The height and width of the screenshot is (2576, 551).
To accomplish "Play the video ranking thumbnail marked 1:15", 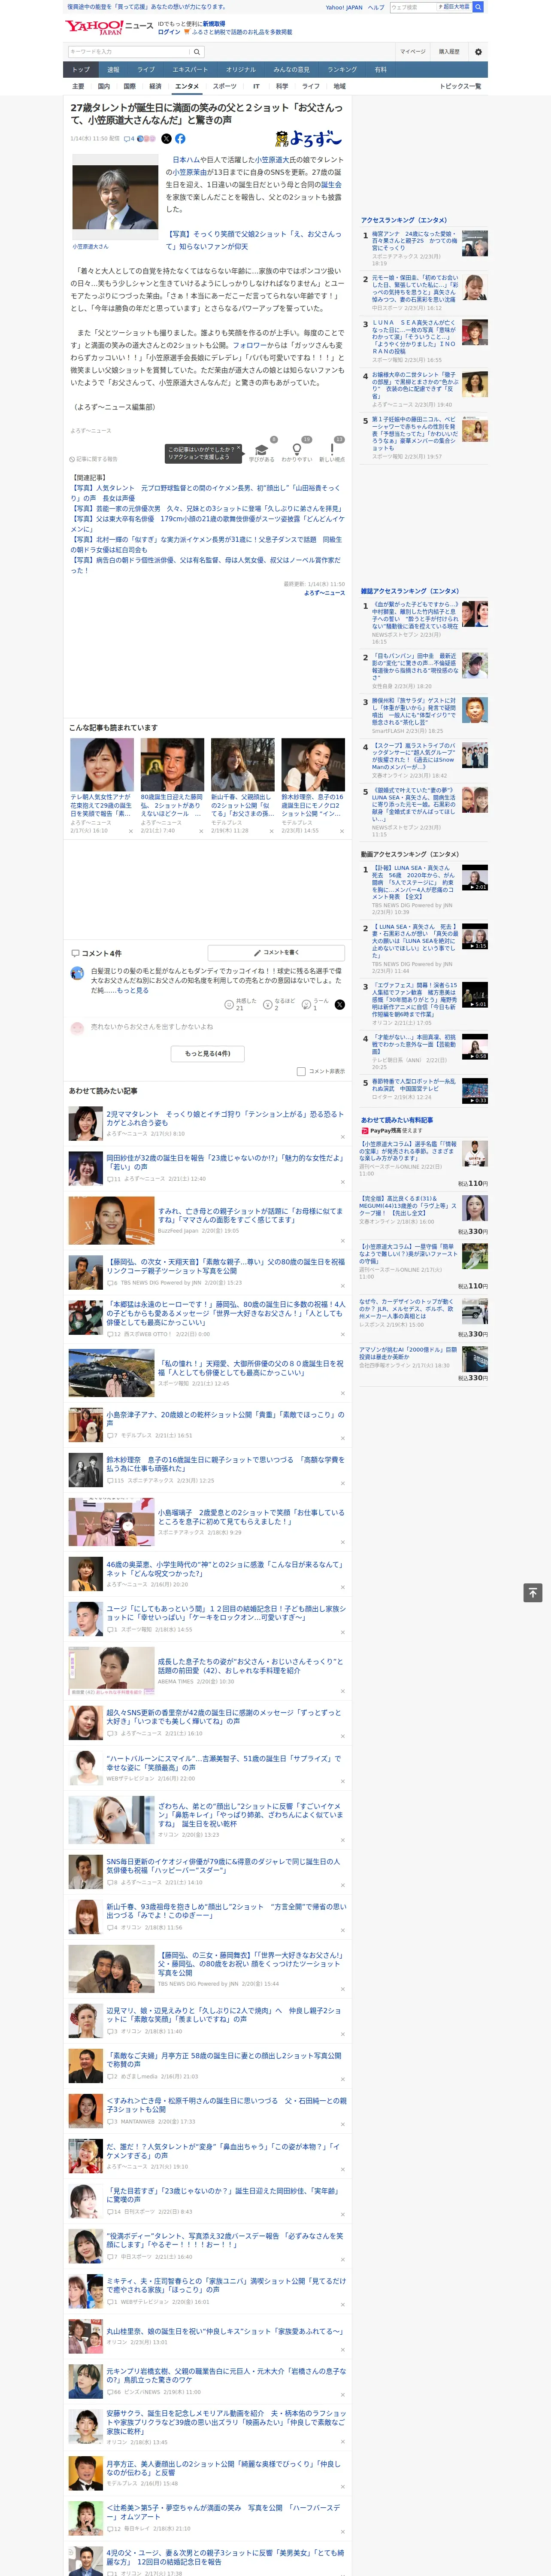I will 475,936.
